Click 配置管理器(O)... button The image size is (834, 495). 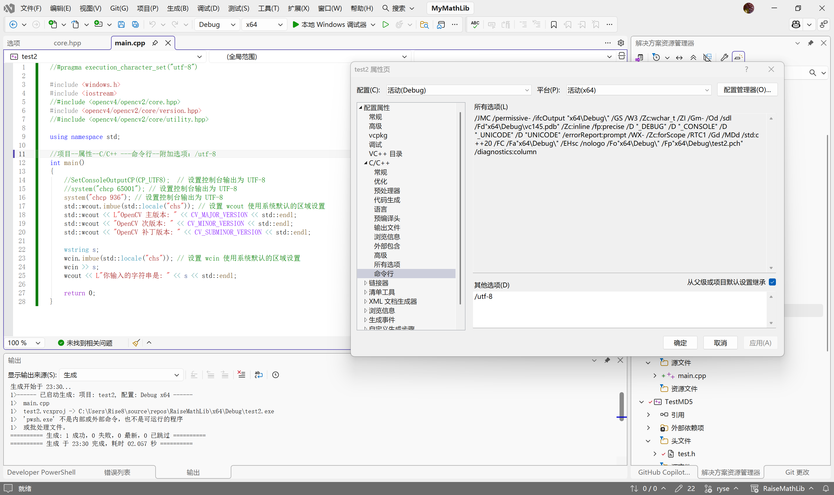[x=747, y=90]
